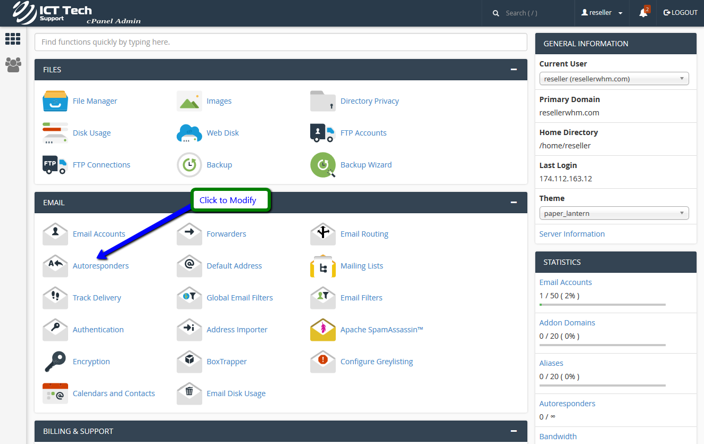Screen dimensions: 704x444
Task: Click the Autoresponders link
Action: coord(101,266)
